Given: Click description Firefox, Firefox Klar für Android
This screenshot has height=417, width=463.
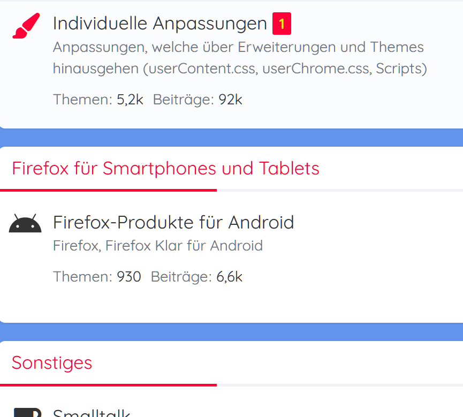Looking at the screenshot, I should click(158, 246).
